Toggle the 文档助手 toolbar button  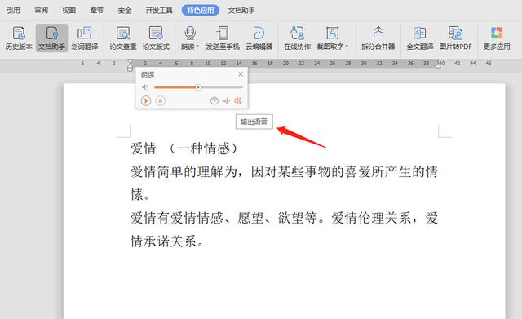51,38
